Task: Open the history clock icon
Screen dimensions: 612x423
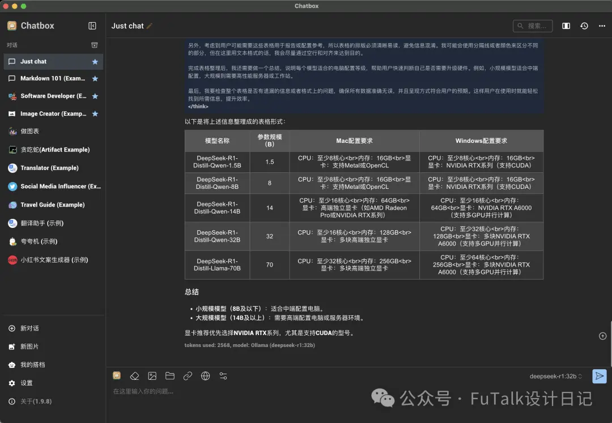Action: [x=584, y=26]
